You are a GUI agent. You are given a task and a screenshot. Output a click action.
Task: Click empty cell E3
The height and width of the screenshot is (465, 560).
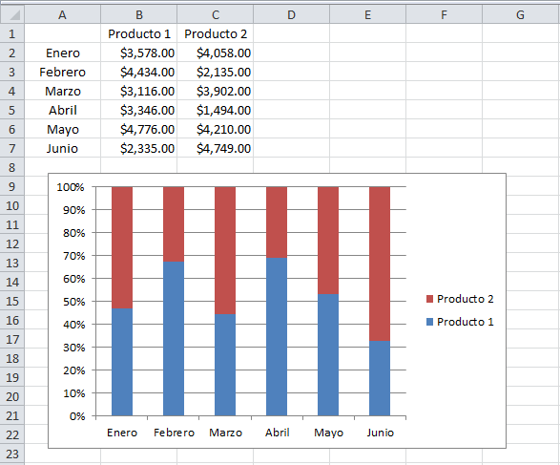pyautogui.click(x=367, y=72)
